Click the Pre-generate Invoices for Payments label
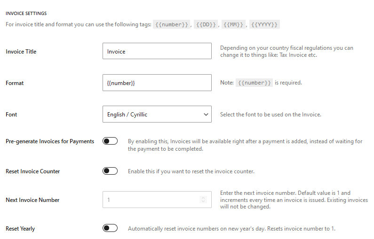The height and width of the screenshot is (239, 374). point(50,141)
